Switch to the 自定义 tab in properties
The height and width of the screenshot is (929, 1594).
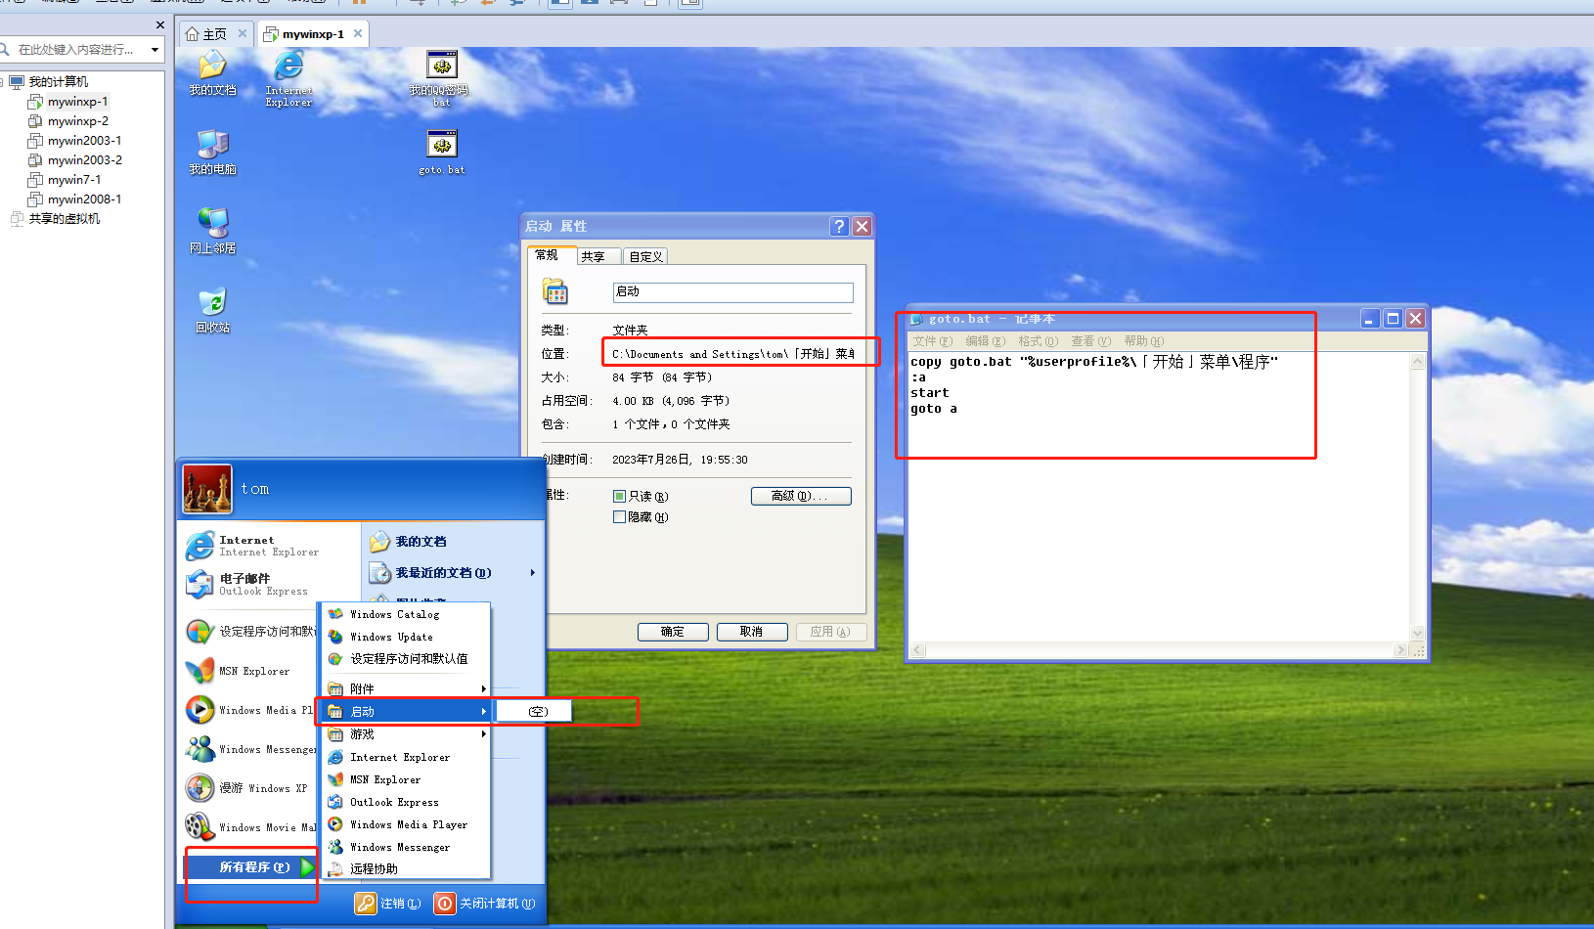645,256
